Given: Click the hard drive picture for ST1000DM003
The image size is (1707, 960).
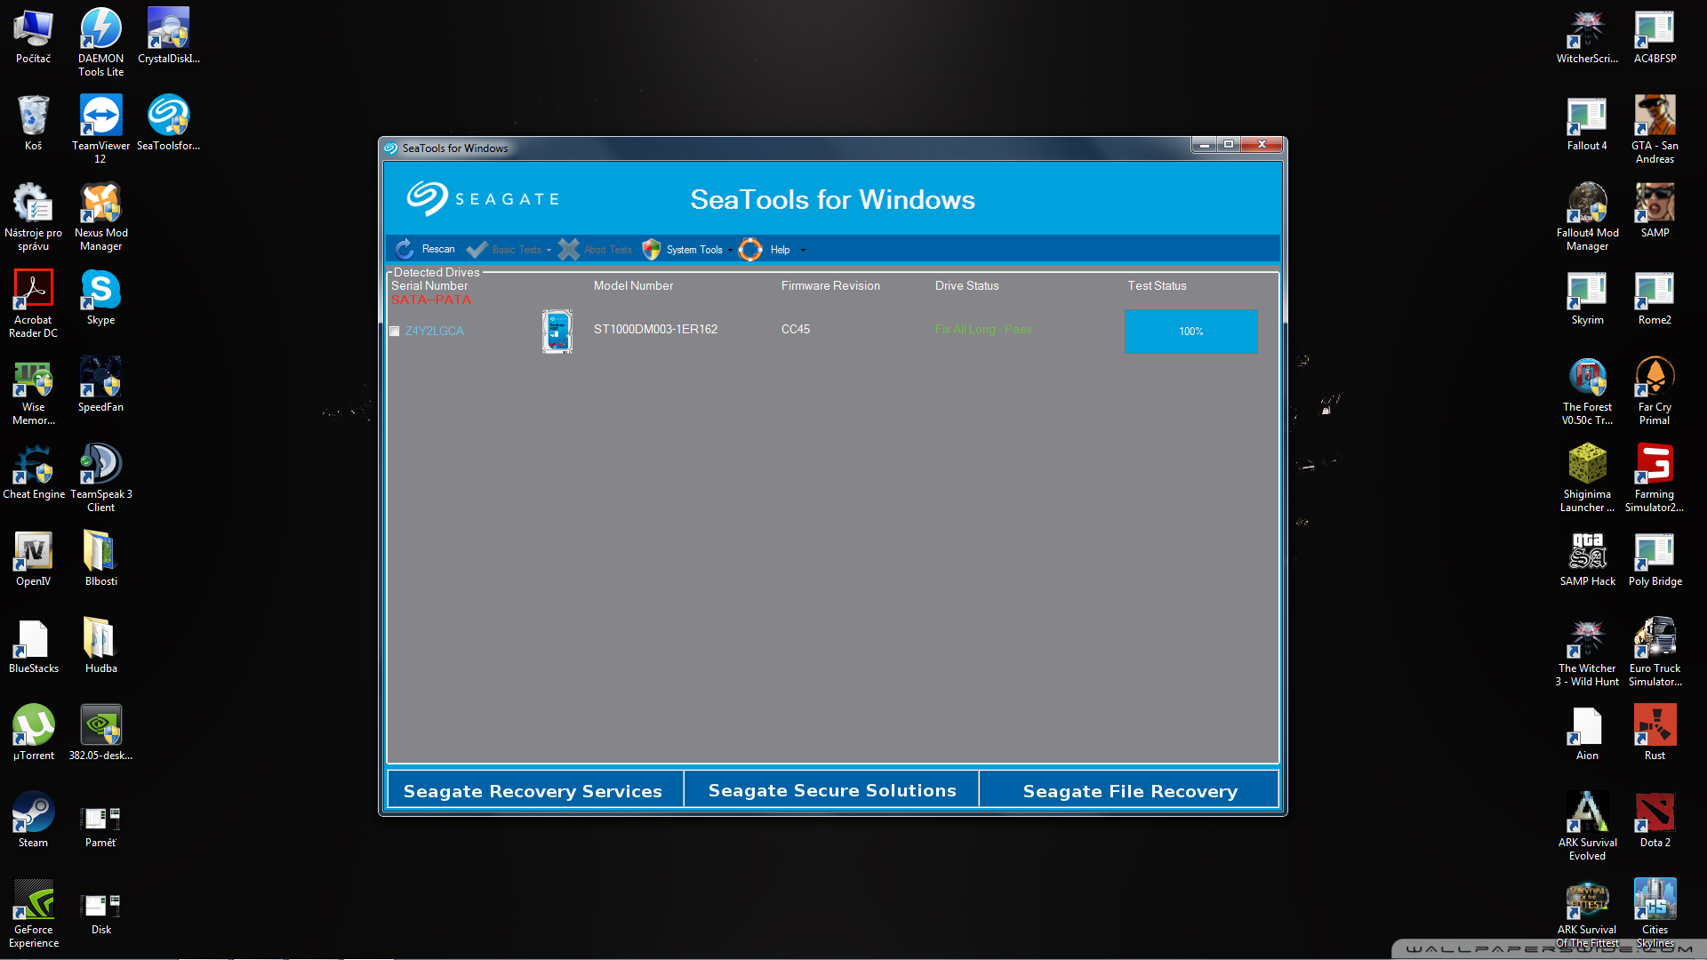Looking at the screenshot, I should click(x=557, y=332).
